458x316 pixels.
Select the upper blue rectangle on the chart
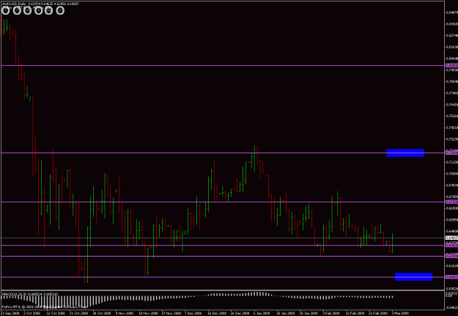click(x=405, y=153)
